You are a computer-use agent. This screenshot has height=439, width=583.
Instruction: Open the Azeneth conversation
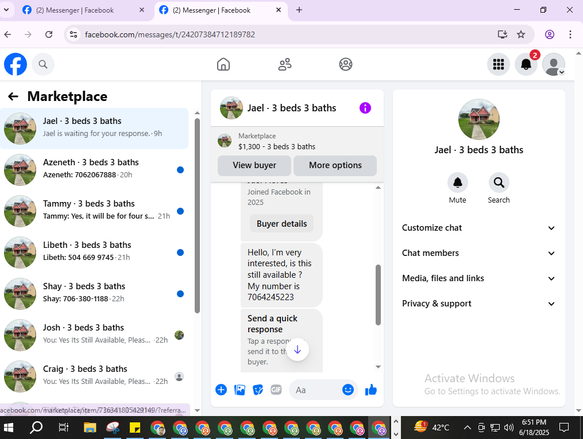pos(94,170)
